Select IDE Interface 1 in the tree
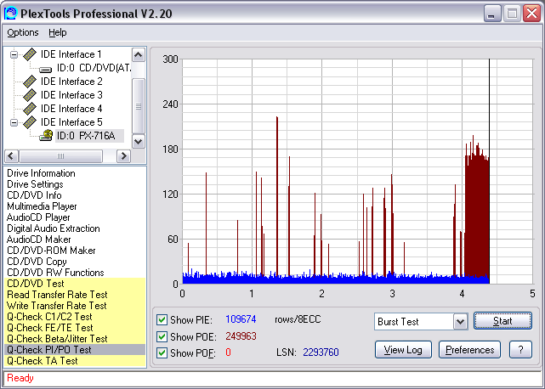Screen dimensions: 545x389 (x=71, y=54)
